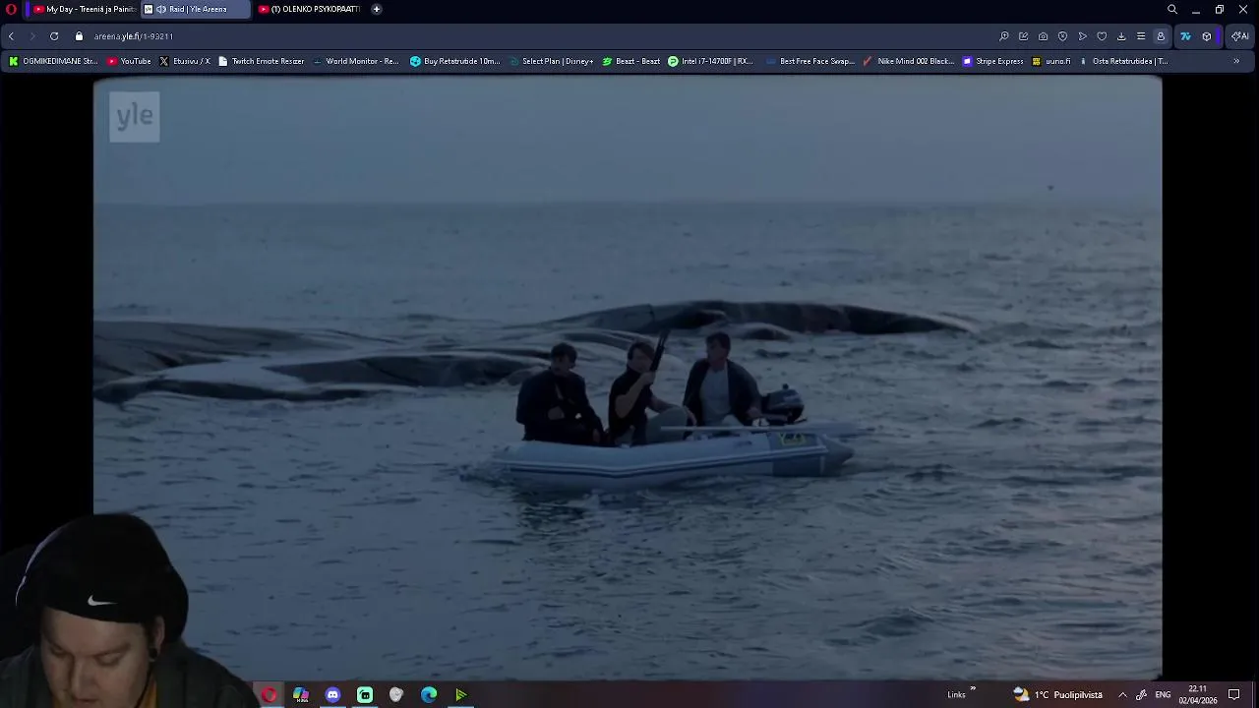View site security lock info
1259x708 pixels.
79,36
